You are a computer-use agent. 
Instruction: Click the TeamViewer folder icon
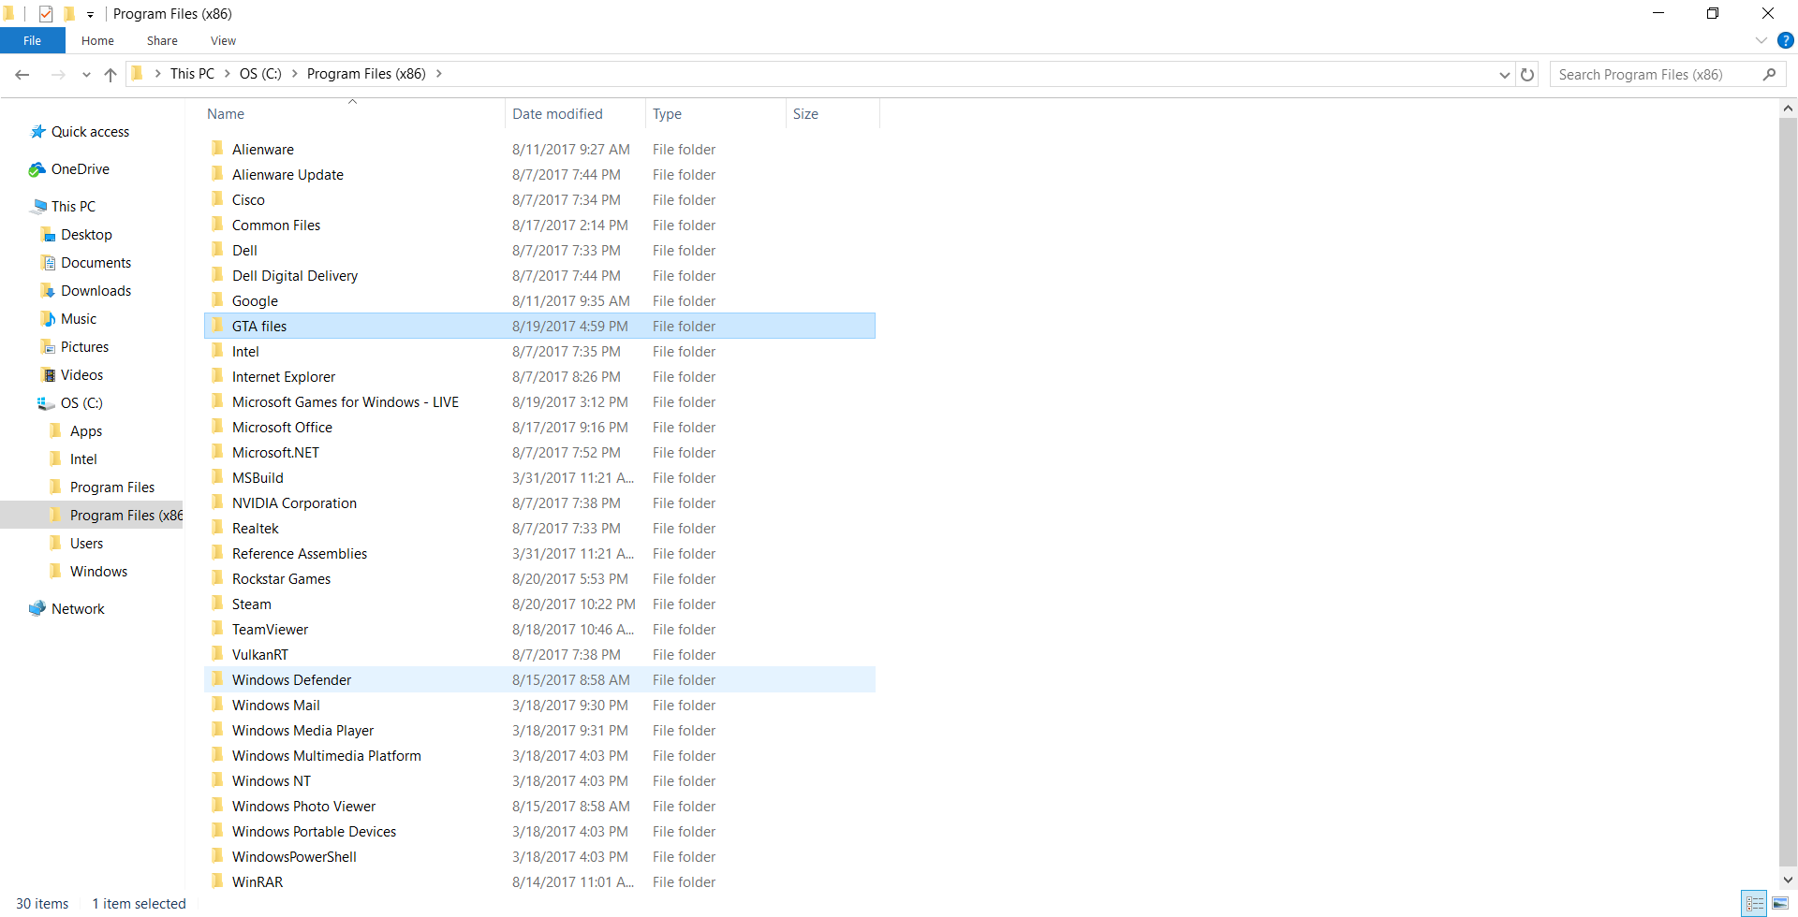(x=217, y=629)
